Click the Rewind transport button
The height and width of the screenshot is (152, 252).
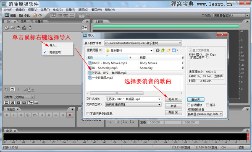[x=49, y=115]
